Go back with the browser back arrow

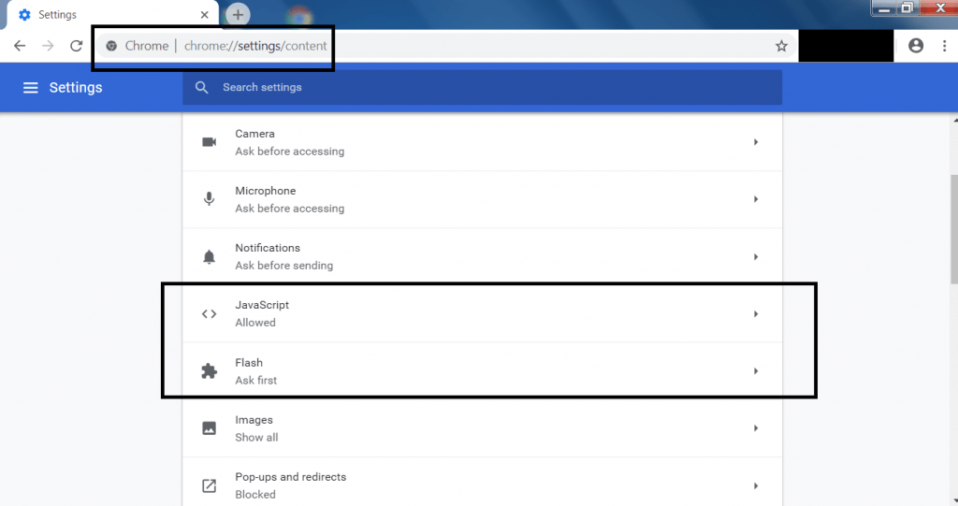(20, 46)
